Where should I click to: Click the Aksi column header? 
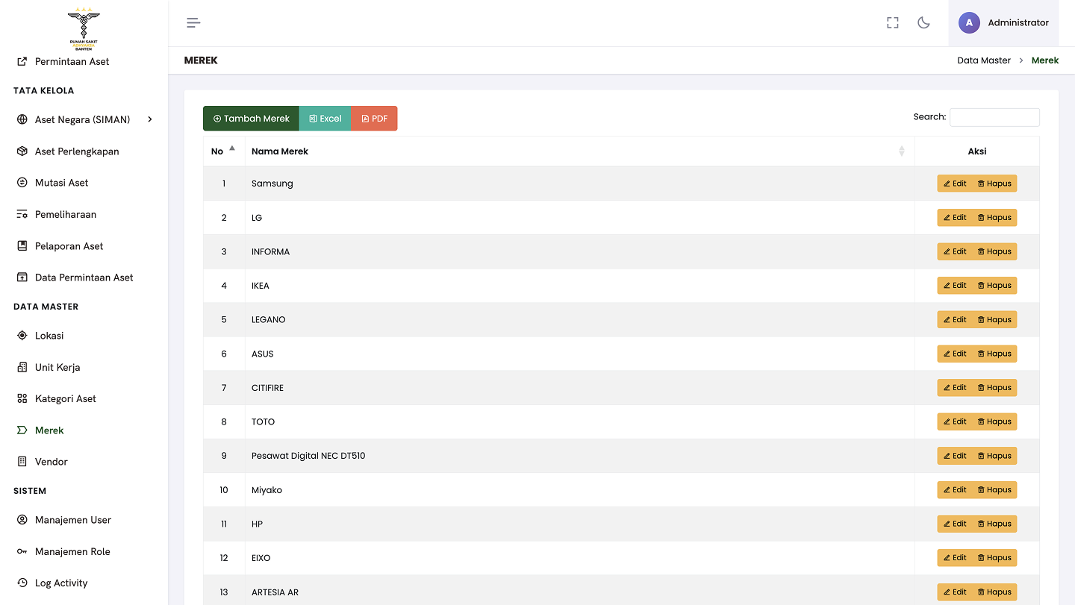(977, 151)
